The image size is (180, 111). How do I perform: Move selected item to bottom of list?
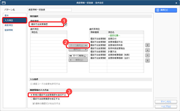click(x=148, y=60)
